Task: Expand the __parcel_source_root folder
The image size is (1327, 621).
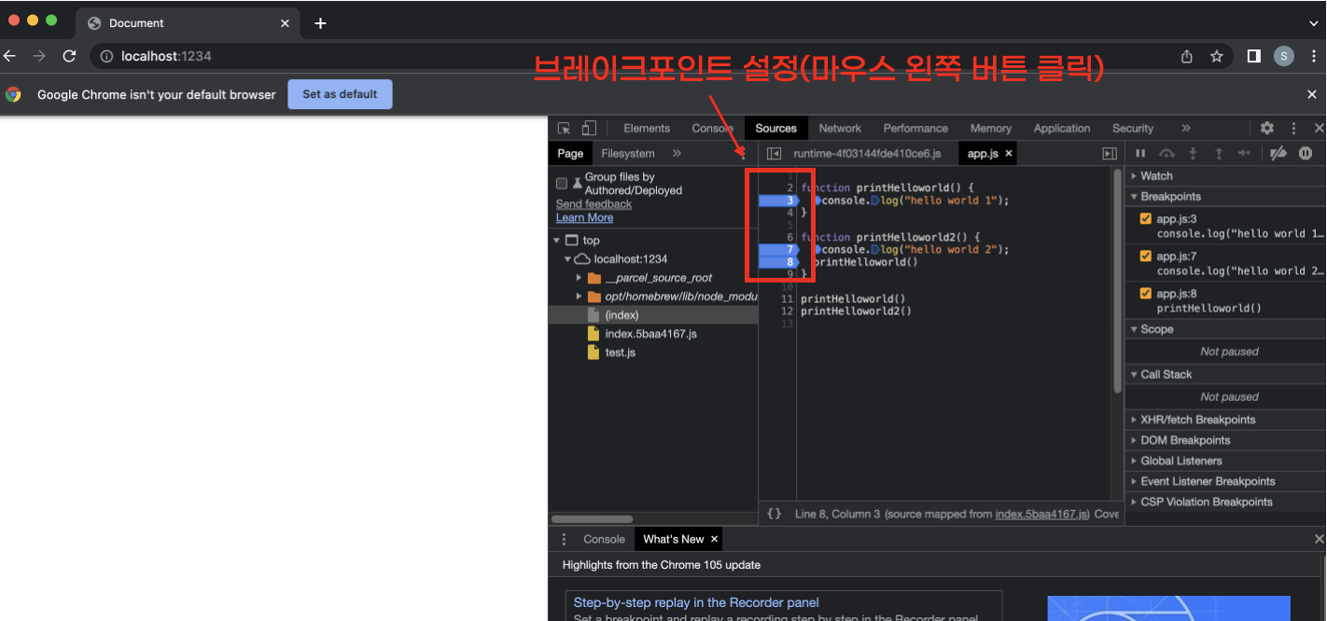Action: click(x=580, y=278)
